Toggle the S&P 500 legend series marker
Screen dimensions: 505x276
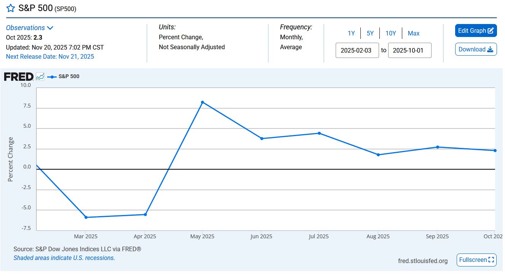pyautogui.click(x=52, y=77)
